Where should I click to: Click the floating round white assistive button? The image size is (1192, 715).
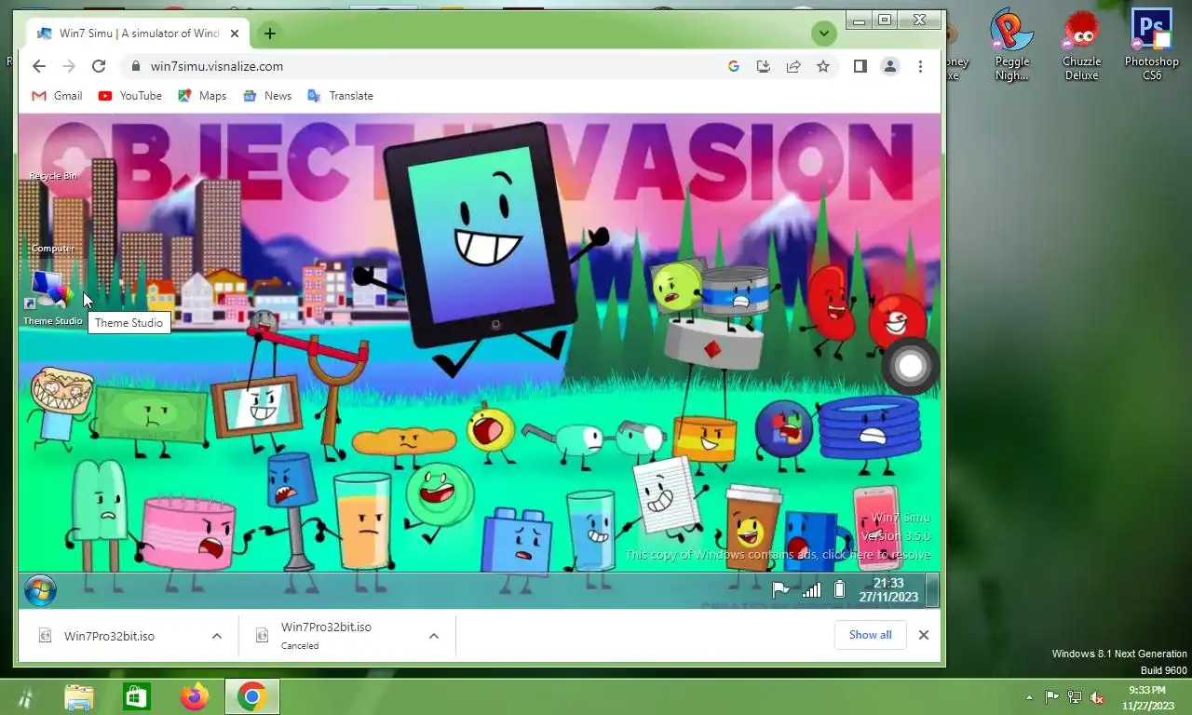911,366
